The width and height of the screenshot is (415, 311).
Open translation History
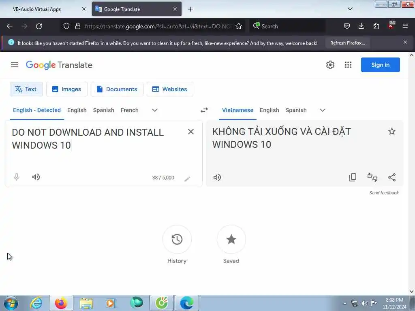pyautogui.click(x=177, y=239)
